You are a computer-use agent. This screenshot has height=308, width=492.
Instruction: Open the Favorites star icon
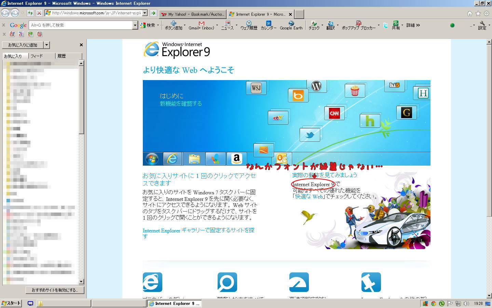click(478, 14)
